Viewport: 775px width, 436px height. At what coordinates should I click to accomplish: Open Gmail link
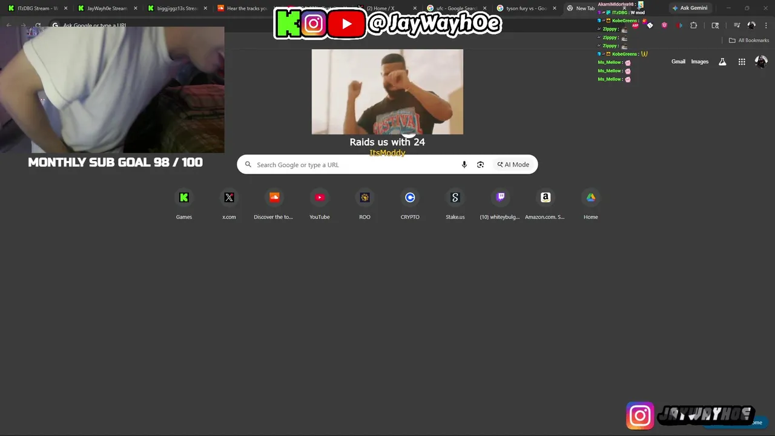(x=678, y=62)
